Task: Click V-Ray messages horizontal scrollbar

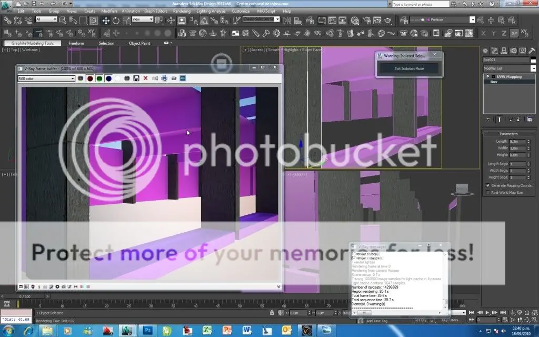Action: (x=397, y=313)
